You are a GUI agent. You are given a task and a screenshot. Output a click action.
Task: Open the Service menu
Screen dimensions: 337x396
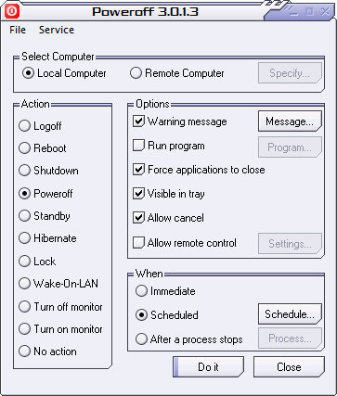click(x=57, y=30)
